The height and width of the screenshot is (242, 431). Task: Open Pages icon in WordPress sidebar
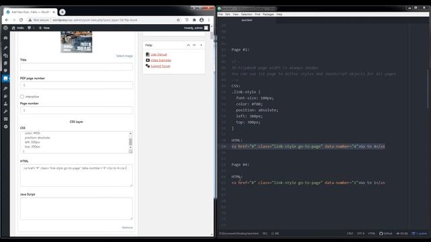5,63
